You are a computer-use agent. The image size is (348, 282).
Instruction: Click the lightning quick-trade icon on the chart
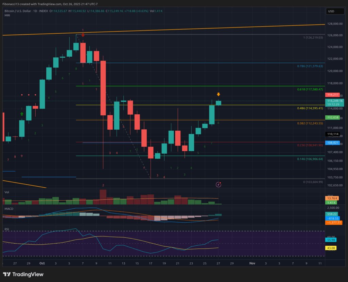[219, 184]
